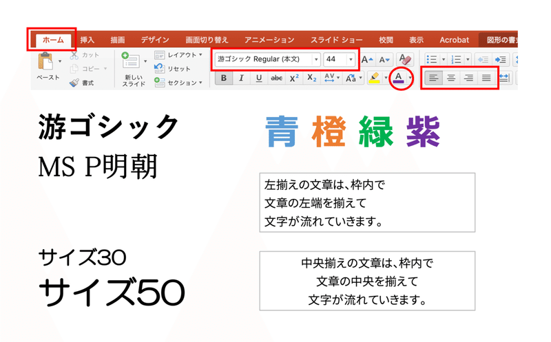551x342 pixels.
Task: Center align the text
Action: tap(451, 78)
